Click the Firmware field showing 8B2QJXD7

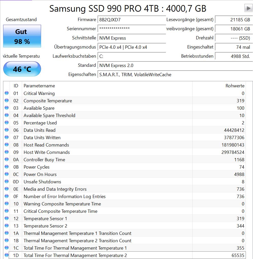[132, 20]
